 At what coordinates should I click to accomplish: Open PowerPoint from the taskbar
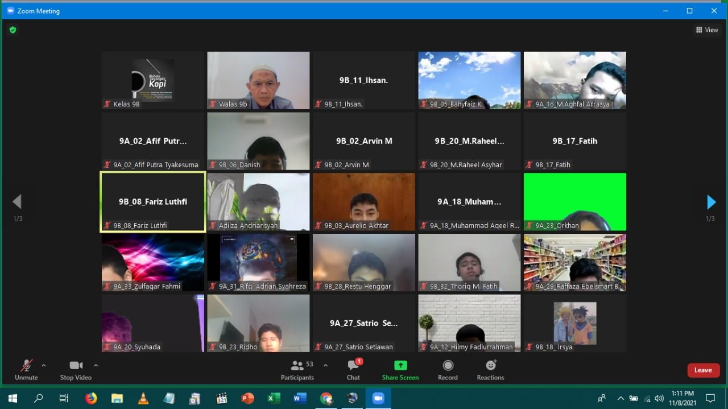pos(247,398)
